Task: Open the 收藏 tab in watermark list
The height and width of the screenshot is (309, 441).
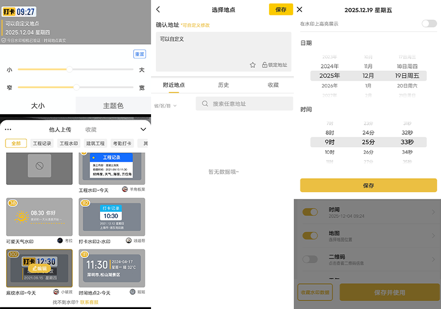Action: pyautogui.click(x=91, y=130)
